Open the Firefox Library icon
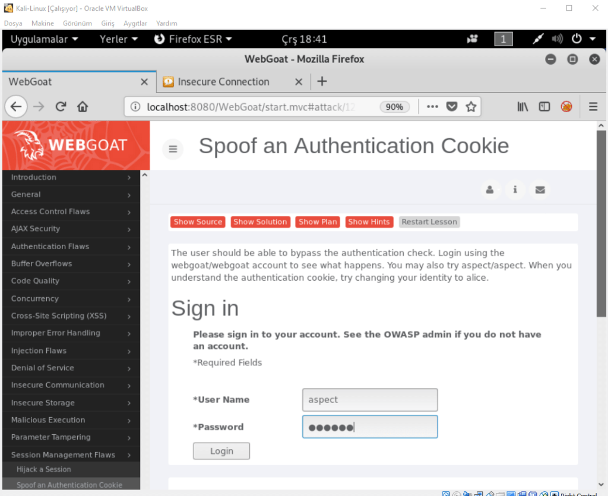608x496 pixels. point(522,107)
